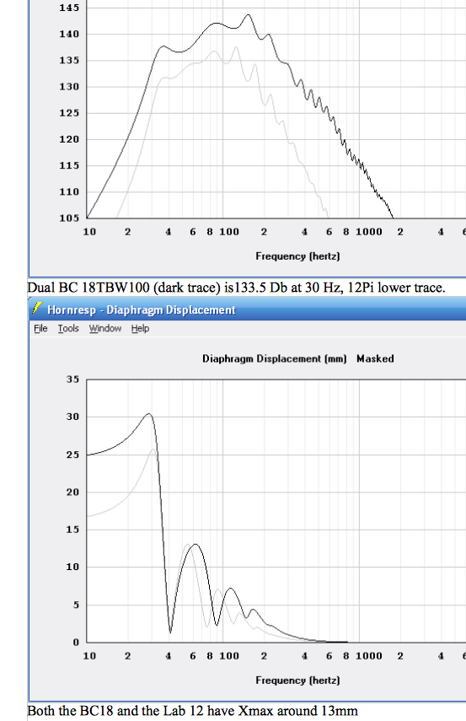Click the 125 value on SPL axis
This screenshot has width=466, height=721.
click(69, 113)
